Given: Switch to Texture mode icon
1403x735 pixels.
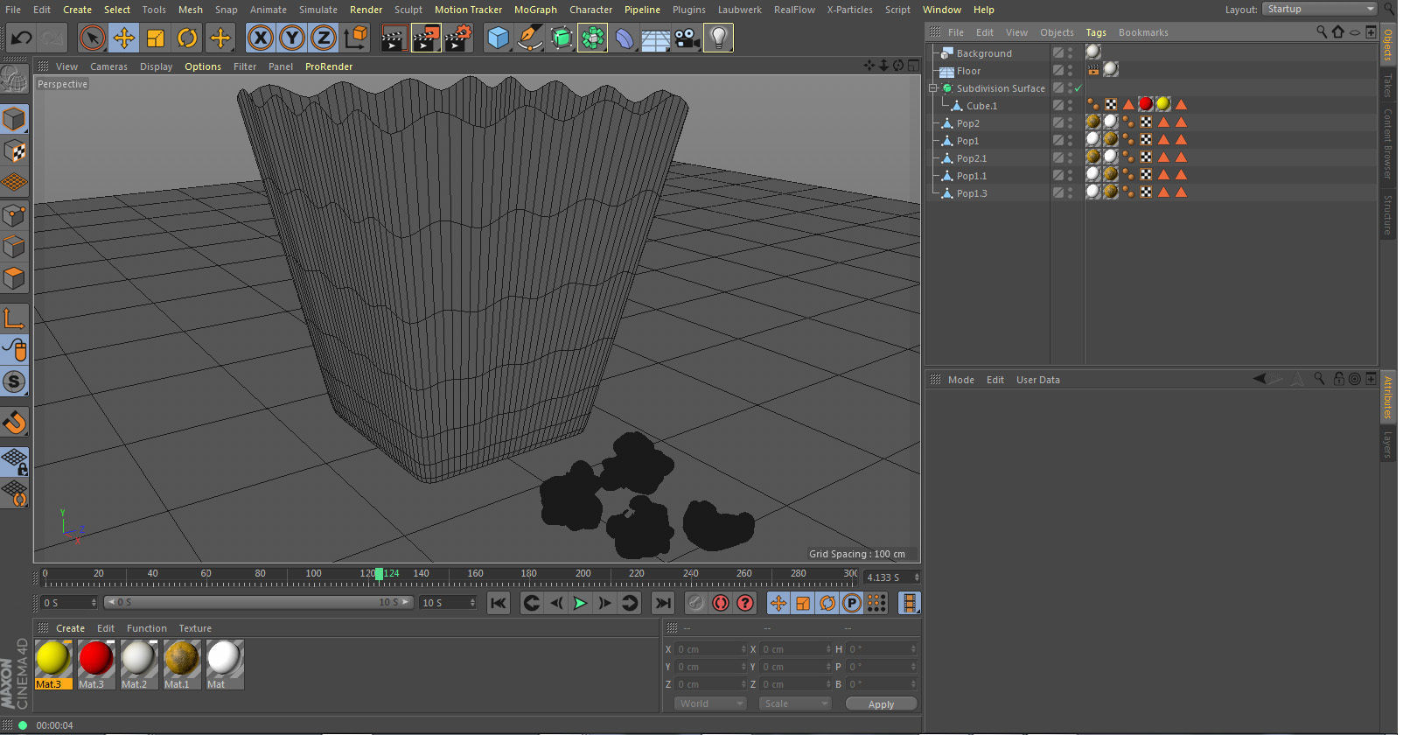Looking at the screenshot, I should (15, 150).
